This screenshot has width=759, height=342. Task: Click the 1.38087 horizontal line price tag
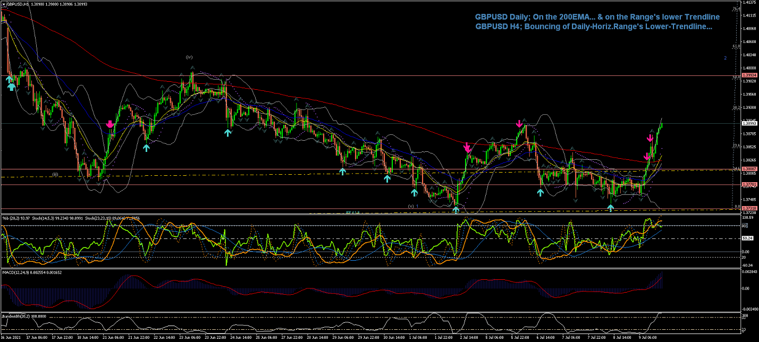(749, 169)
